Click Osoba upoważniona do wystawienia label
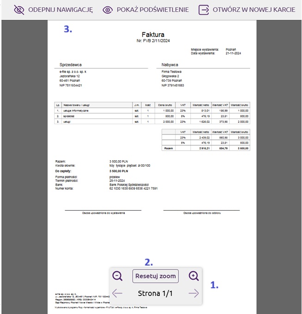The width and height of the screenshot is (302, 314). tap(103, 213)
